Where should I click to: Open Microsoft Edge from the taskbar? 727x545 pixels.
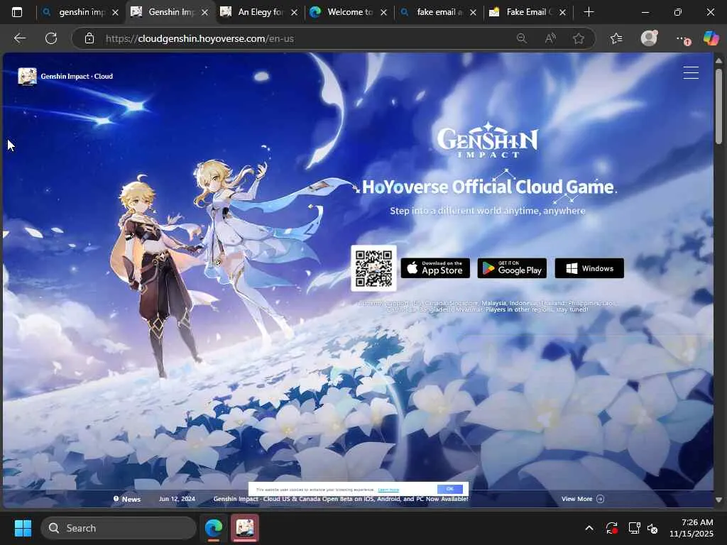(x=213, y=528)
